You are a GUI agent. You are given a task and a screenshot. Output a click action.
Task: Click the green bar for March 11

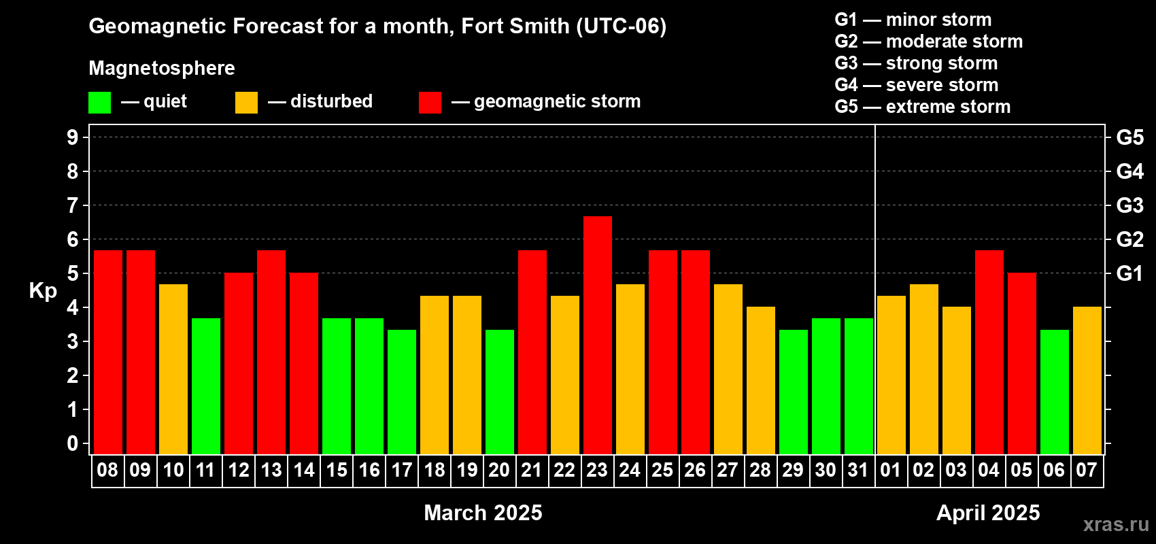click(206, 386)
